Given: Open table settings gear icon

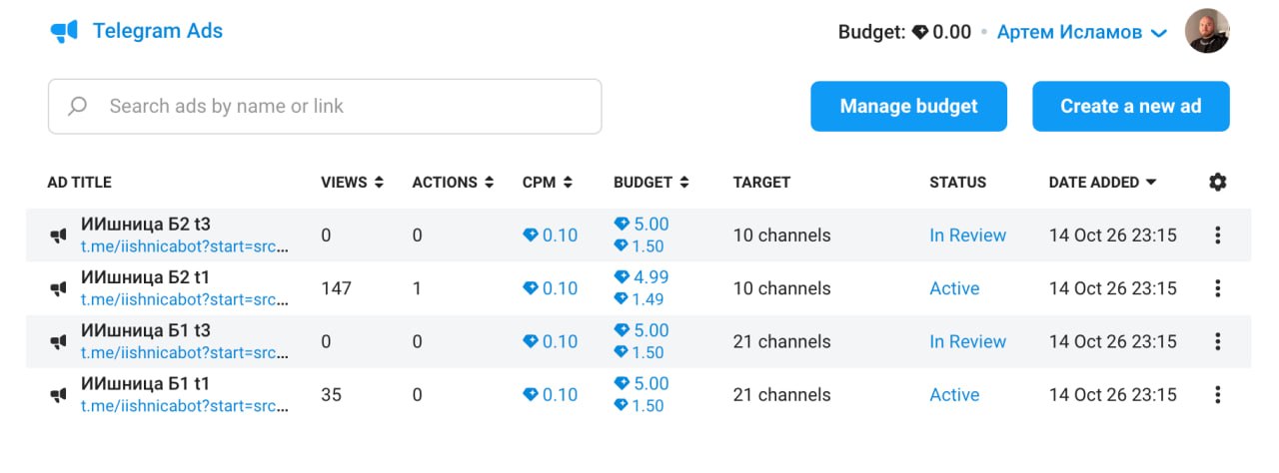Looking at the screenshot, I should click(x=1217, y=182).
